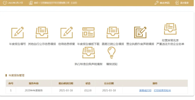The width and height of the screenshot is (195, 100).
Task: Open the 简易注销公告填报 tray icon
Action: [x=113, y=32]
